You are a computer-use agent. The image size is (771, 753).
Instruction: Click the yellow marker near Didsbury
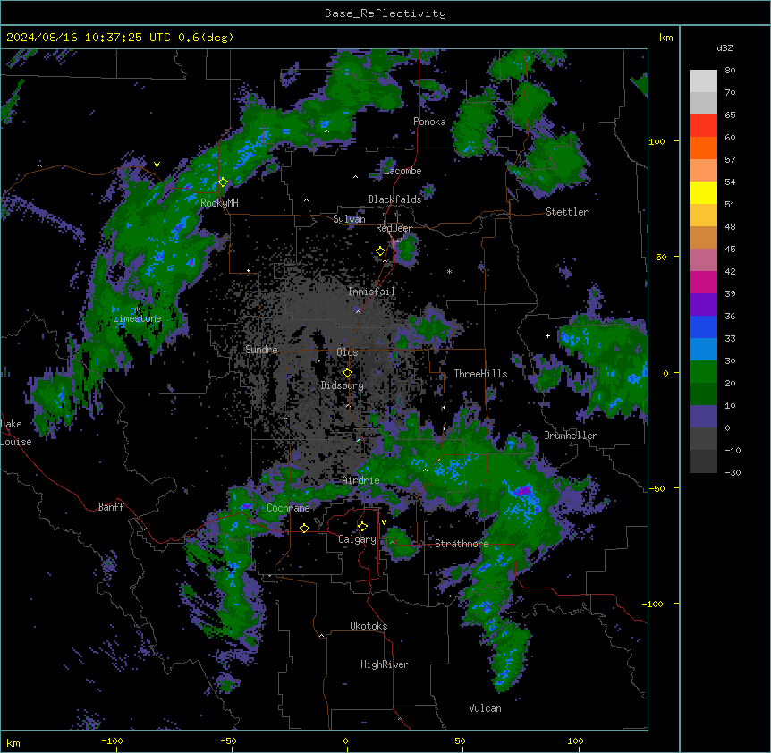pyautogui.click(x=347, y=372)
